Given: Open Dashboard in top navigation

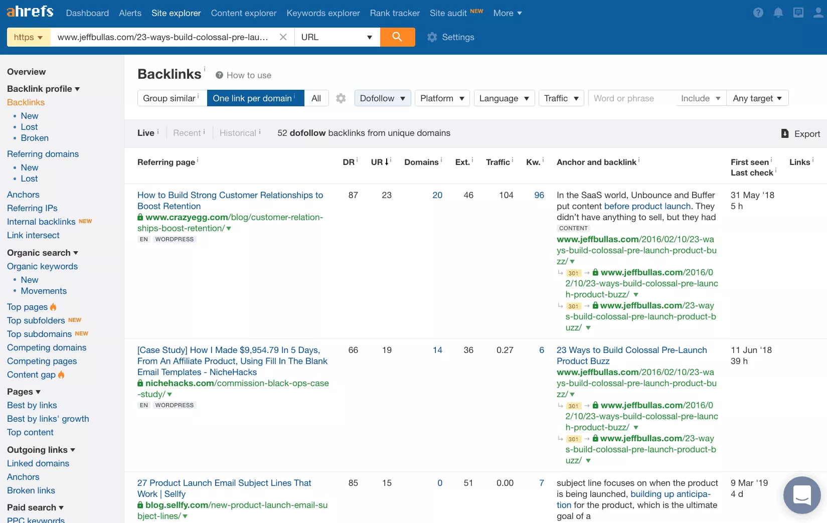Looking at the screenshot, I should click(x=87, y=13).
